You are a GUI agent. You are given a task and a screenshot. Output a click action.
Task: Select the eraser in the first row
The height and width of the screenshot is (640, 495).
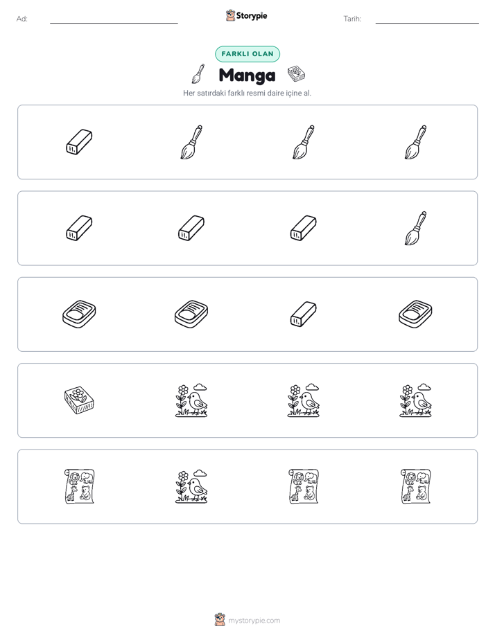click(x=79, y=142)
